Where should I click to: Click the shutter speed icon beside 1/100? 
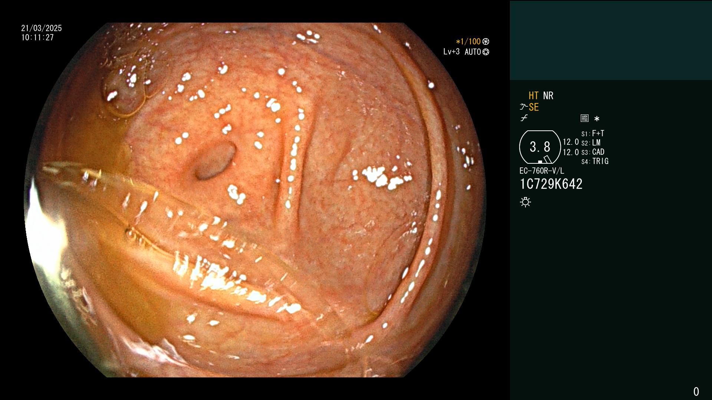pos(486,41)
